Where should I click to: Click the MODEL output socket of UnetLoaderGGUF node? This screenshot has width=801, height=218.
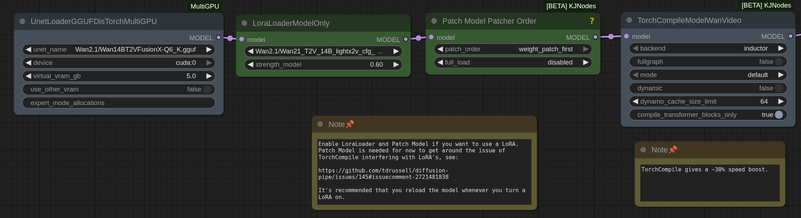(x=218, y=38)
